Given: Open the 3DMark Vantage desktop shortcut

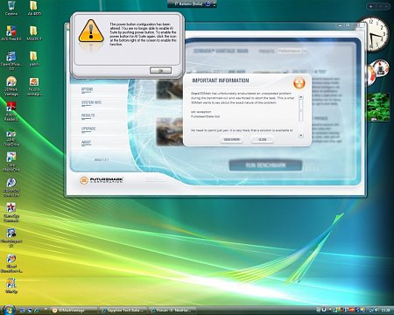Looking at the screenshot, I should [11, 86].
